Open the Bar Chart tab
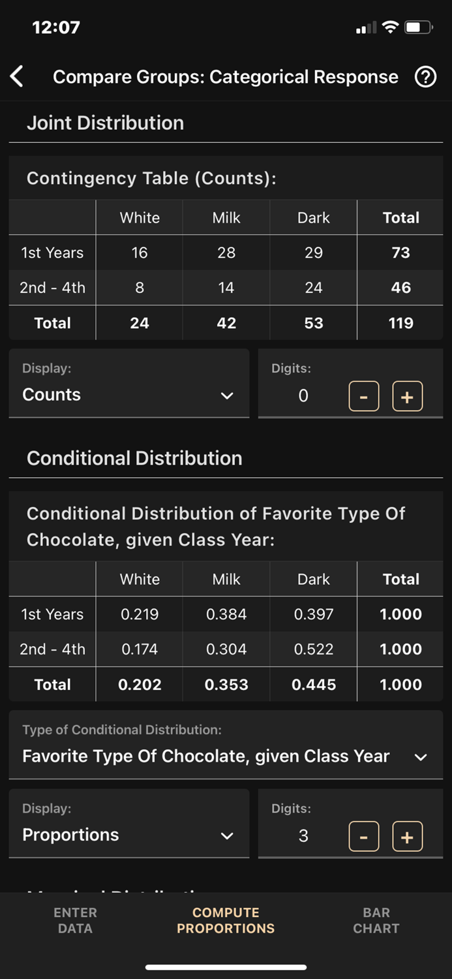 376,920
